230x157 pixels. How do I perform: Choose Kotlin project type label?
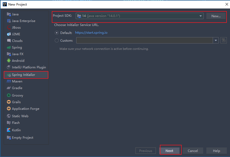(16, 130)
